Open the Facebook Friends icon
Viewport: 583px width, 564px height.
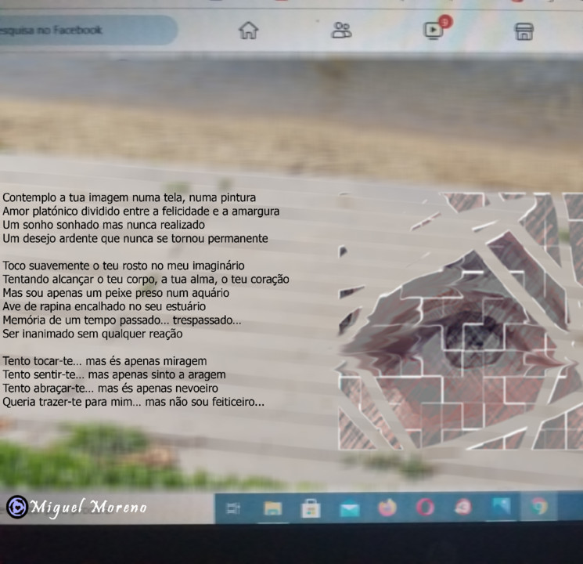[341, 30]
